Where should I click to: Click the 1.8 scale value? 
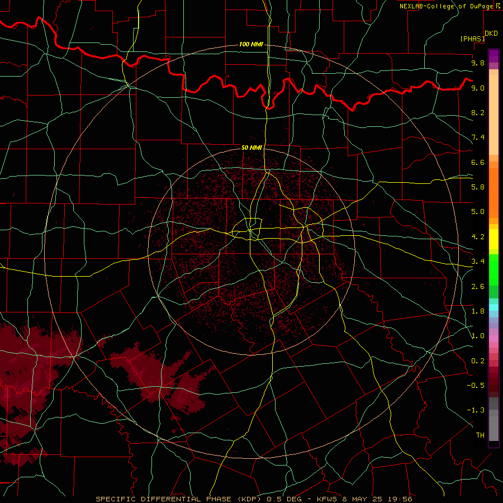[478, 311]
